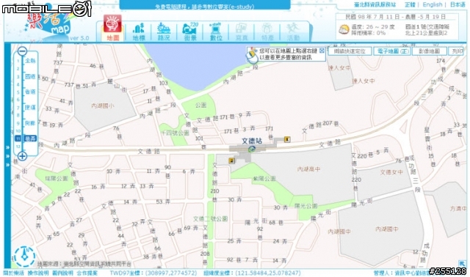Click the TWD97 coordinate readout

[x=153, y=273]
